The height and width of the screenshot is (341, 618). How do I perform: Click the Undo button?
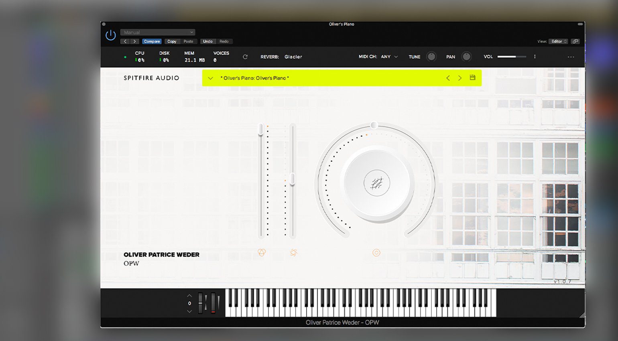(207, 41)
